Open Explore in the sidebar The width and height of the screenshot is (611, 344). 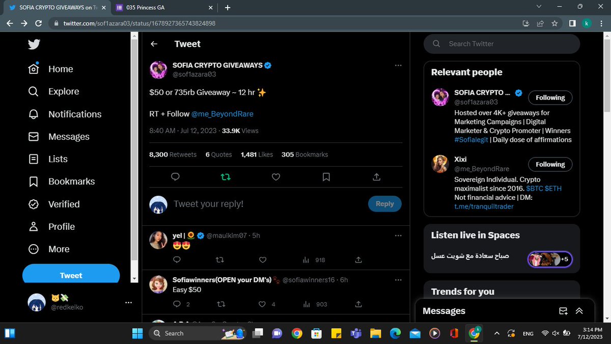click(53, 92)
